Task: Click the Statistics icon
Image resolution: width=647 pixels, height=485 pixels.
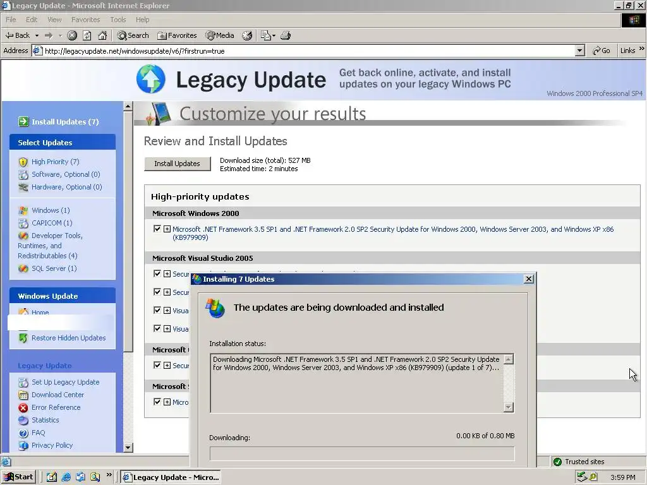Action: [23, 420]
